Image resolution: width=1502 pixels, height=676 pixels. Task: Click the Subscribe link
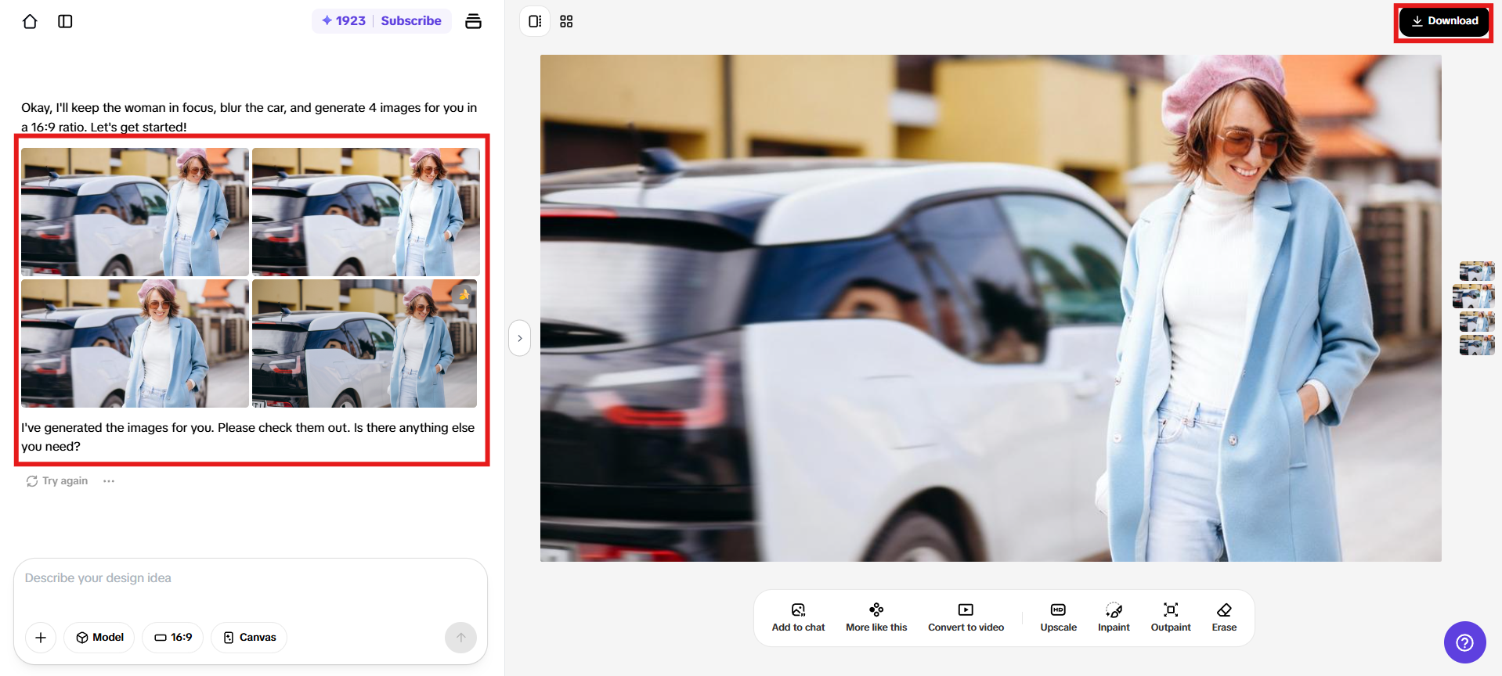411,21
